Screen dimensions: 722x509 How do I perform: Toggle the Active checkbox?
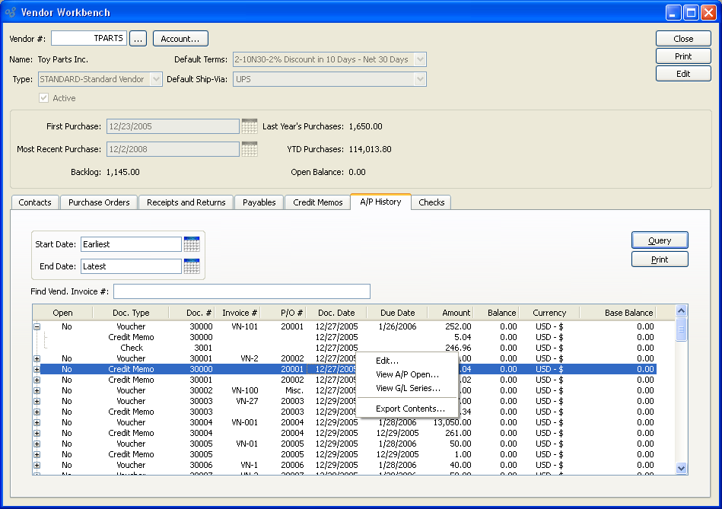(44, 98)
